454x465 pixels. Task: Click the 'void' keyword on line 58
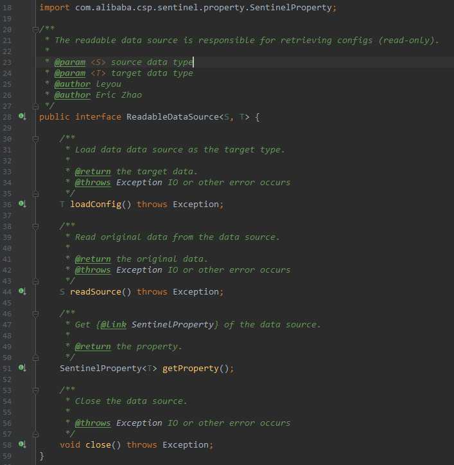[70, 445]
